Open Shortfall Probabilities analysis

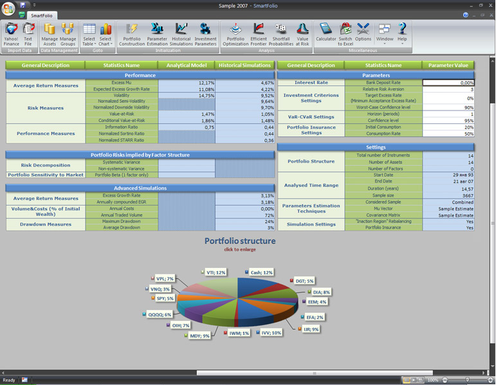(x=281, y=35)
